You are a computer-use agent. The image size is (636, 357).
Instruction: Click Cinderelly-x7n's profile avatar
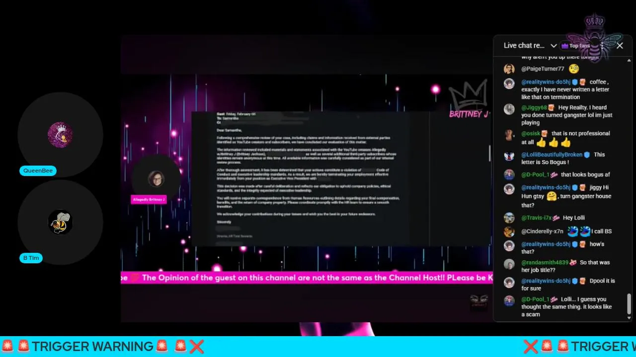click(x=509, y=232)
